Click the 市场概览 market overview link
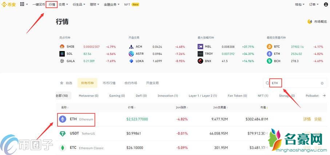The height and width of the screenshot is (155, 330). pos(321,21)
